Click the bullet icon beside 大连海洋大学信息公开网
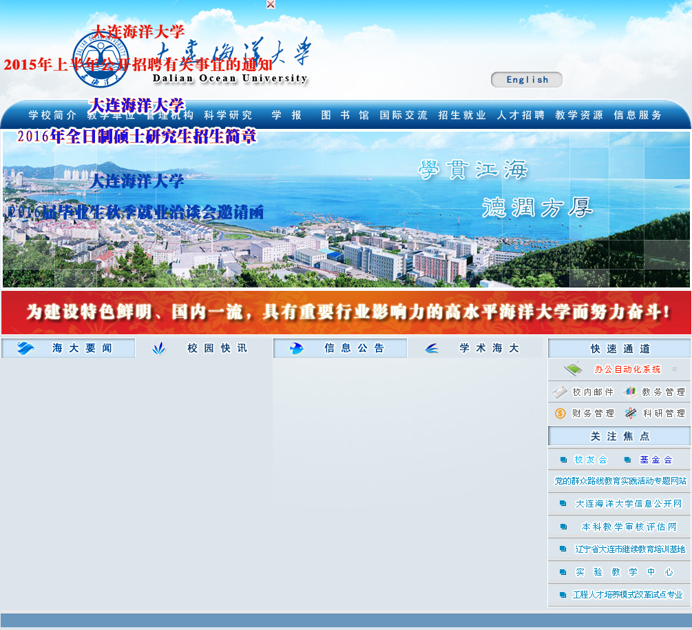The image size is (692, 630). (563, 503)
